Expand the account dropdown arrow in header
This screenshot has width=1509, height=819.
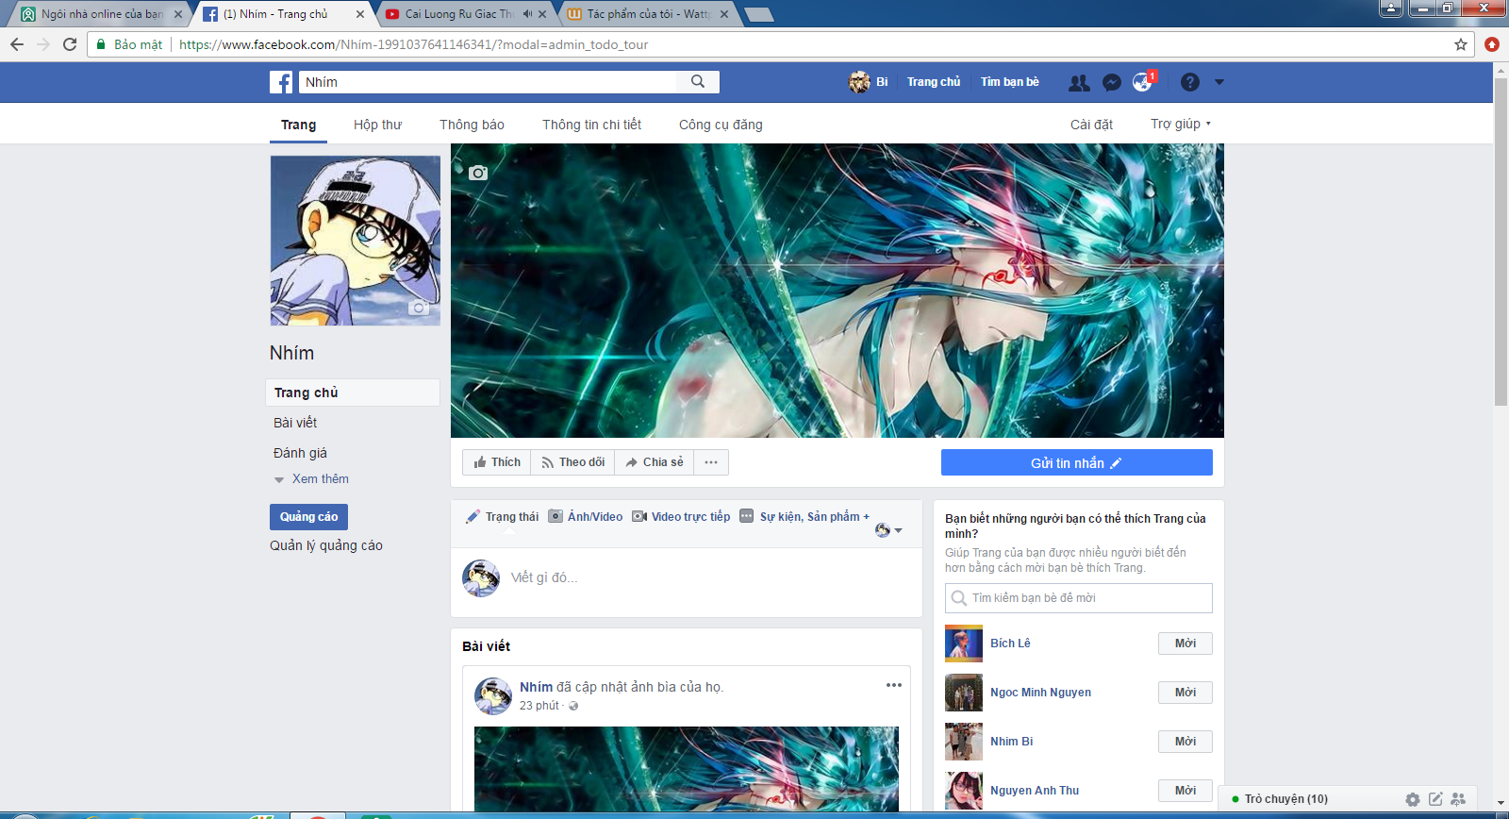point(1219,82)
